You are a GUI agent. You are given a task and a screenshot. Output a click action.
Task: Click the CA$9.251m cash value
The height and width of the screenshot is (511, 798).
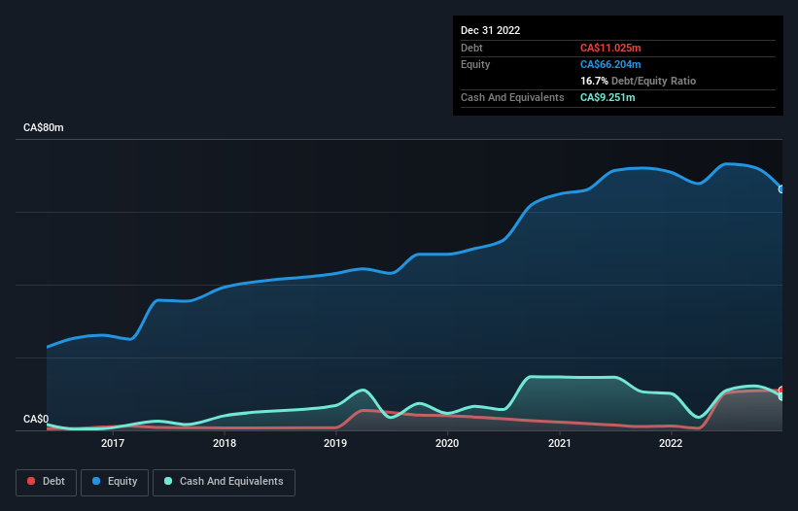pos(607,97)
